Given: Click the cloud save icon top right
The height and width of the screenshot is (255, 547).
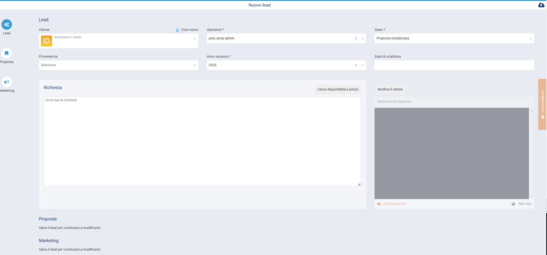Looking at the screenshot, I should tap(541, 5).
